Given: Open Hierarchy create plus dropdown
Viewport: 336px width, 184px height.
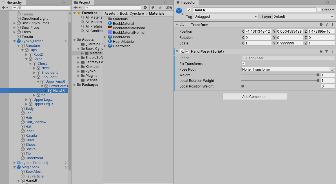Looking at the screenshot, I should 5,8.
